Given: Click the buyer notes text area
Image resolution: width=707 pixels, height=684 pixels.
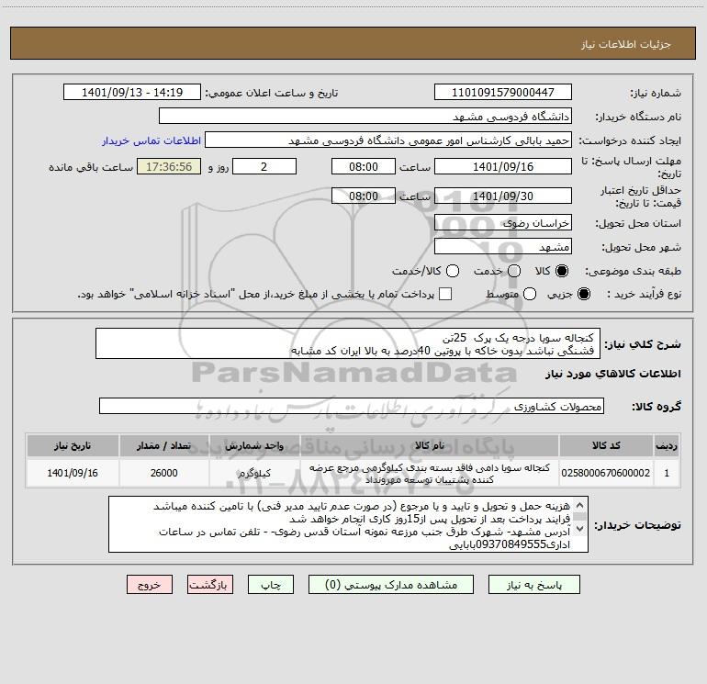Looking at the screenshot, I should point(348,524).
